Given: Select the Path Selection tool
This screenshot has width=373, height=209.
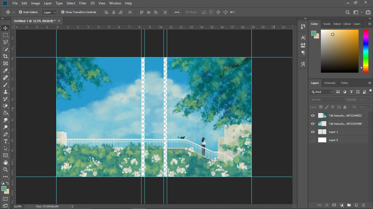Looking at the screenshot, I should 5,148.
